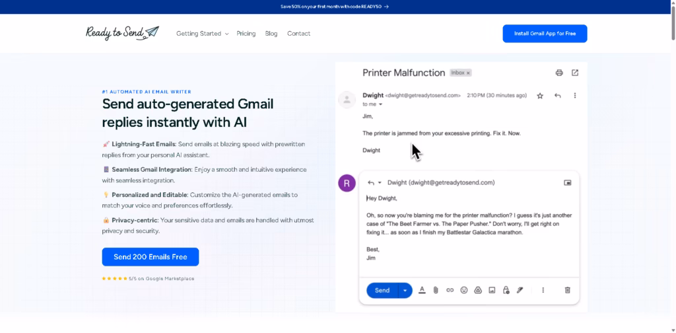Send the reply email

(x=382, y=290)
